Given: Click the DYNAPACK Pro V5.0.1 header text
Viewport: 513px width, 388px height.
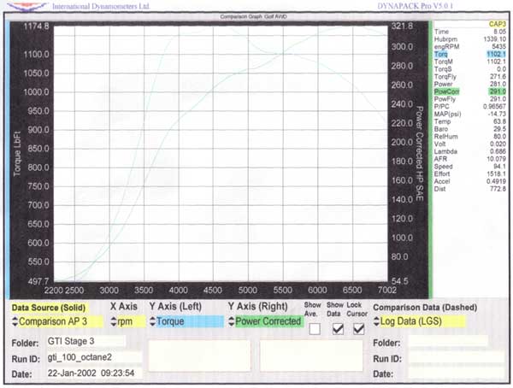Looking at the screenshot, I should click(x=416, y=6).
